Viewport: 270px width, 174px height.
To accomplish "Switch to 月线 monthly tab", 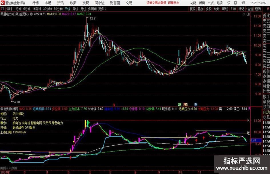I will [83, 9].
